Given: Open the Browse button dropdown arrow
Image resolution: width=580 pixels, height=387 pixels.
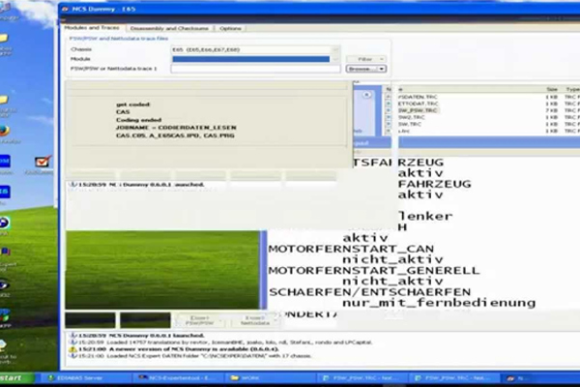Looking at the screenshot, I should coord(382,70).
